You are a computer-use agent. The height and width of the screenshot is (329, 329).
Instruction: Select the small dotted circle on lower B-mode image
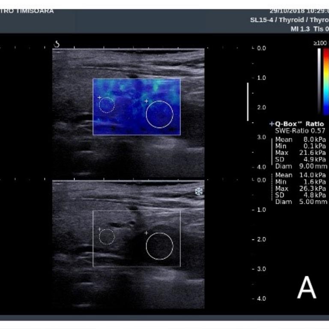(x=107, y=236)
